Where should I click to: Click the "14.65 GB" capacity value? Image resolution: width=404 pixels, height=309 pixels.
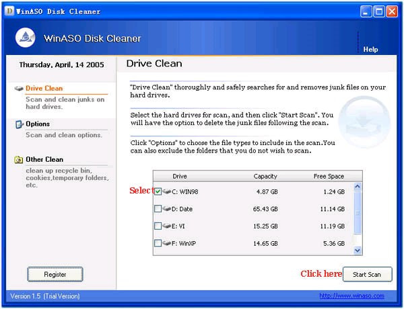click(265, 243)
